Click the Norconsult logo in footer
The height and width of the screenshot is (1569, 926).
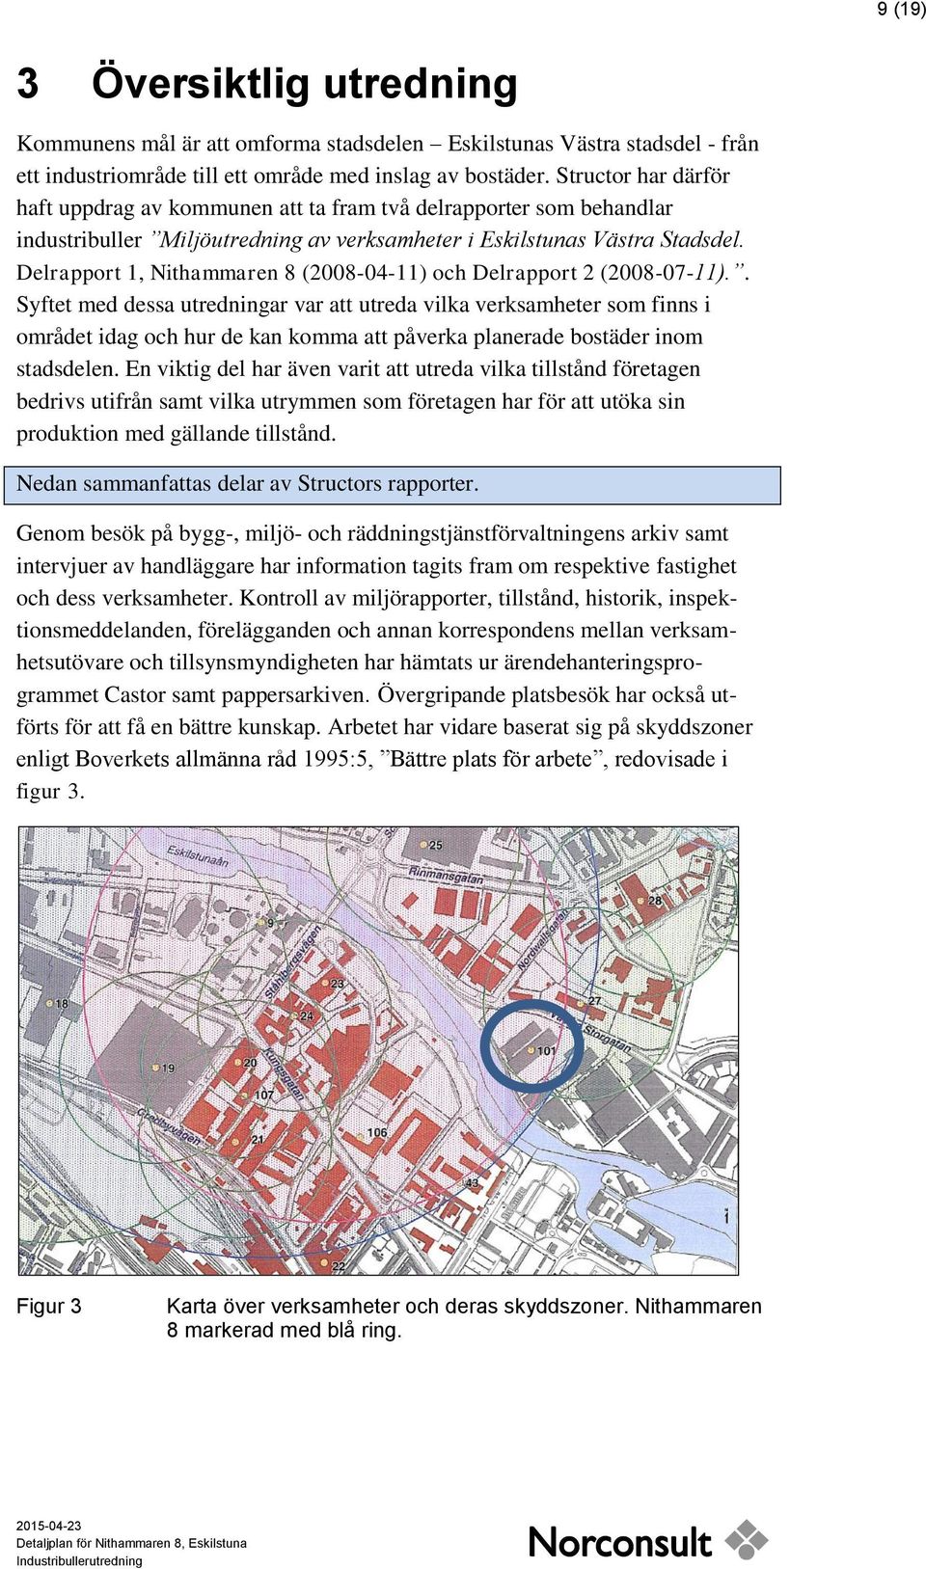pyautogui.click(x=648, y=1540)
